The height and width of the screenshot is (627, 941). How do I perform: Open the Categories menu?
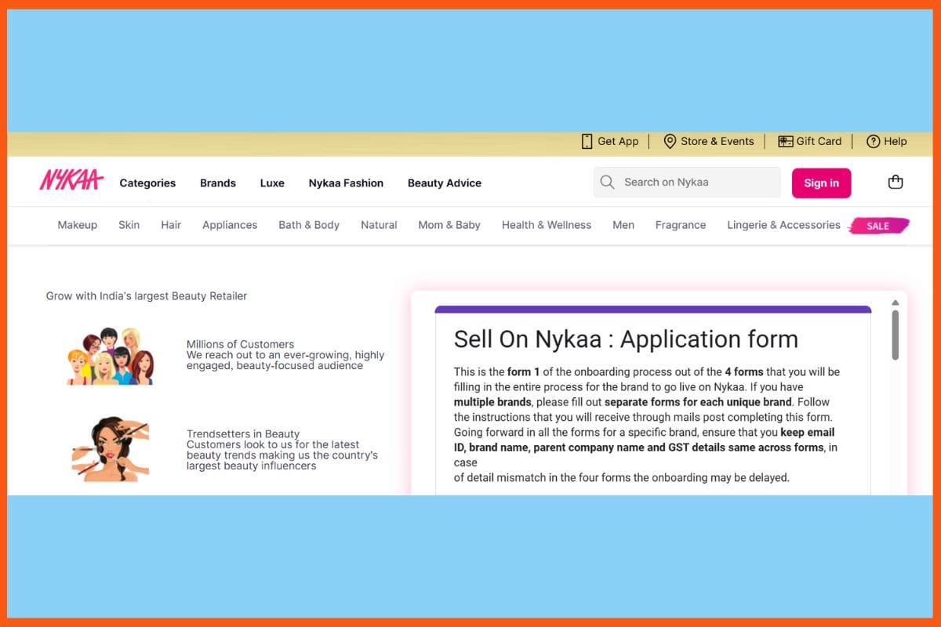tap(147, 183)
